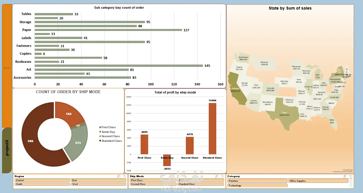Toggle multi-select in the Region slicer
The image size is (363, 193).
(119, 176)
